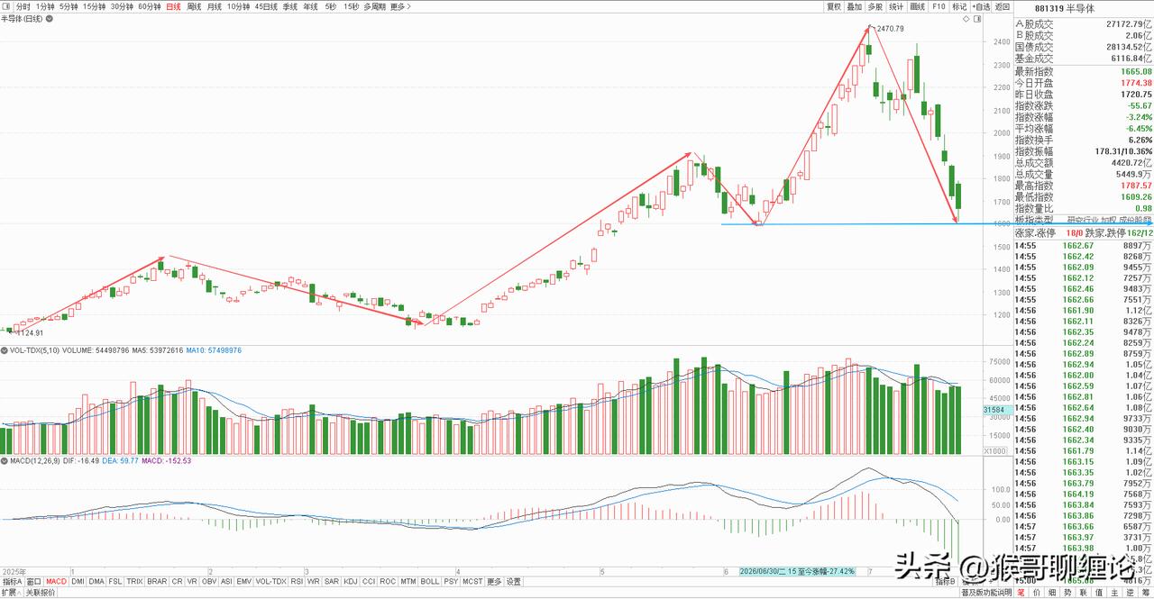1154x599 pixels.
Task: Select the DMA indicator tab
Action: click(96, 581)
